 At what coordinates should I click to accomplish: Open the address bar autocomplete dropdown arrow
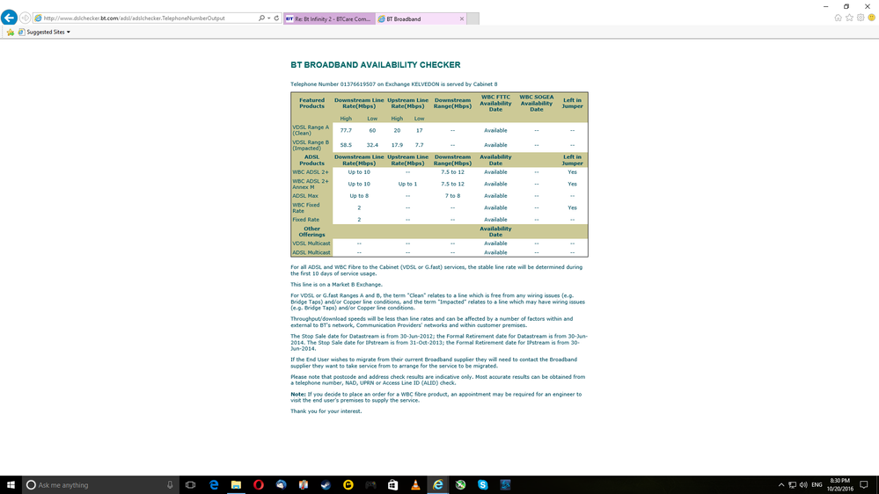pos(269,18)
